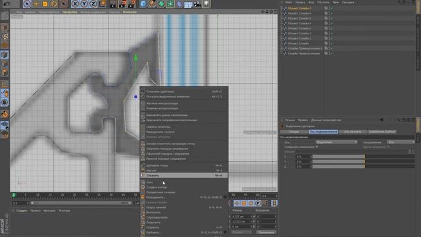This screenshot has height=237, width=421.
Task: Click the Y axis percentage slider
Action: [364, 161]
